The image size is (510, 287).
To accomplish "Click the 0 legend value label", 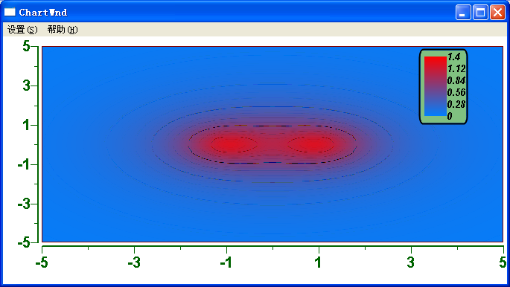I will pos(450,116).
